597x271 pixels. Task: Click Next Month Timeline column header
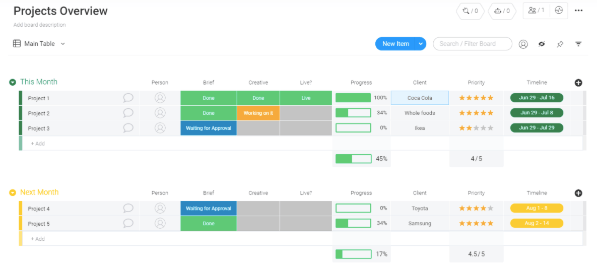(x=537, y=193)
